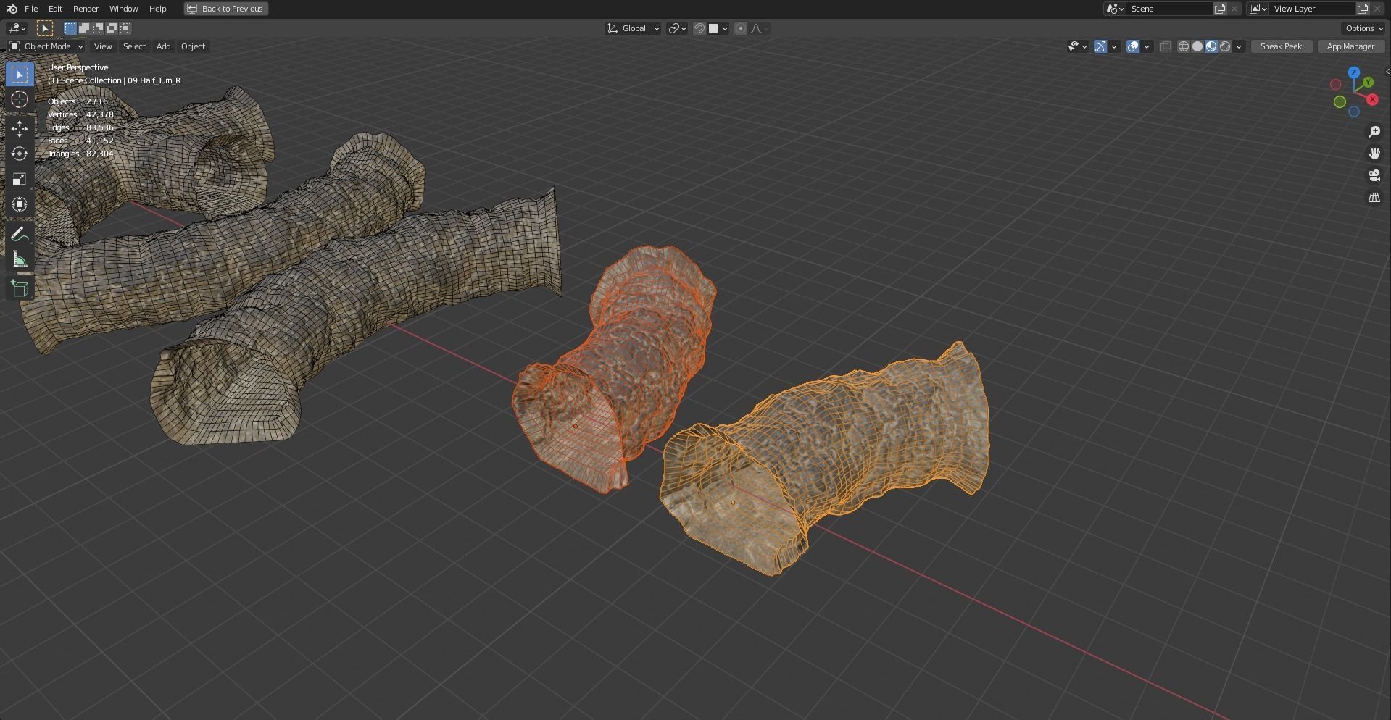Toggle viewport gizmos display

click(x=1100, y=46)
